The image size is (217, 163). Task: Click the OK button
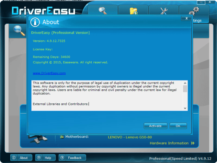tap(178, 126)
